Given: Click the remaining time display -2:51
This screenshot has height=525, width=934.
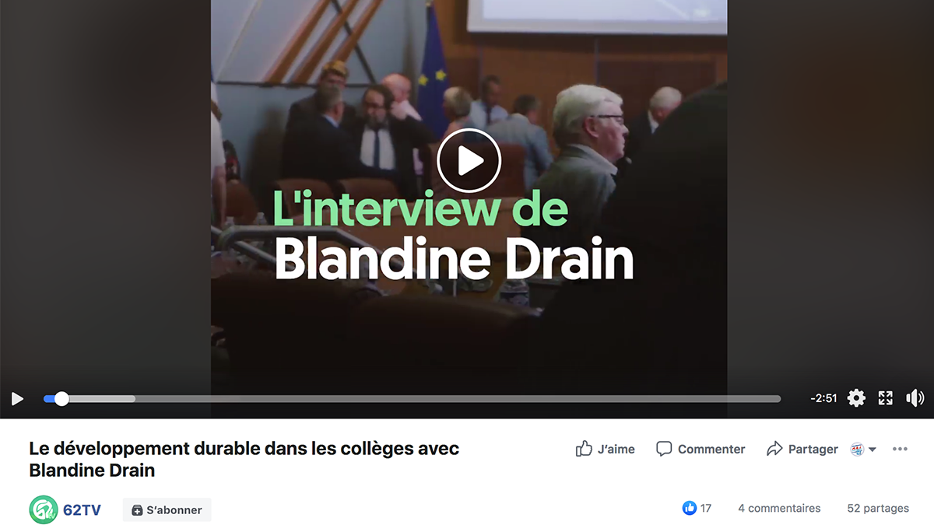Looking at the screenshot, I should tap(823, 398).
